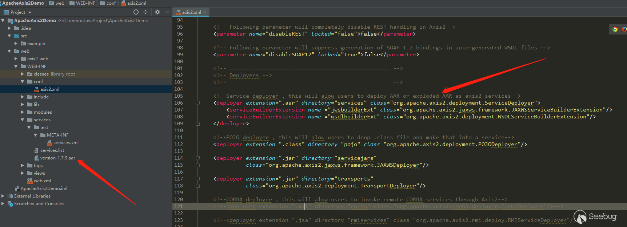Image resolution: width=627 pixels, height=227 pixels.
Task: Click the fold marker on line 106
Action: [197, 103]
